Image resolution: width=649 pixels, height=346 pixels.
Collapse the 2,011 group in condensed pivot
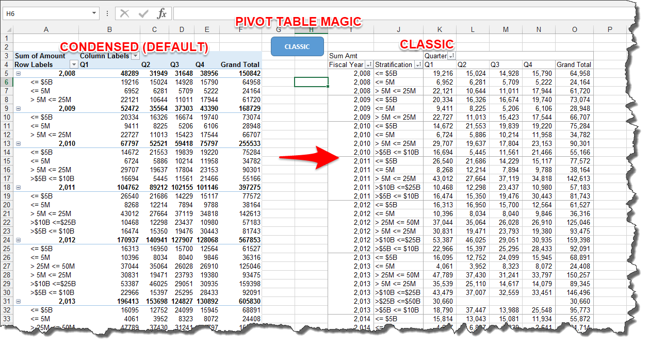pos(18,188)
